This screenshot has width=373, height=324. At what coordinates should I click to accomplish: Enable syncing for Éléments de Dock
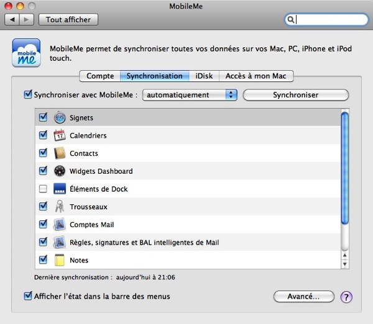pyautogui.click(x=43, y=189)
